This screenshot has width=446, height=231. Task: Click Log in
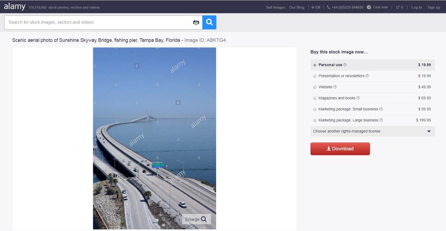[x=416, y=7]
